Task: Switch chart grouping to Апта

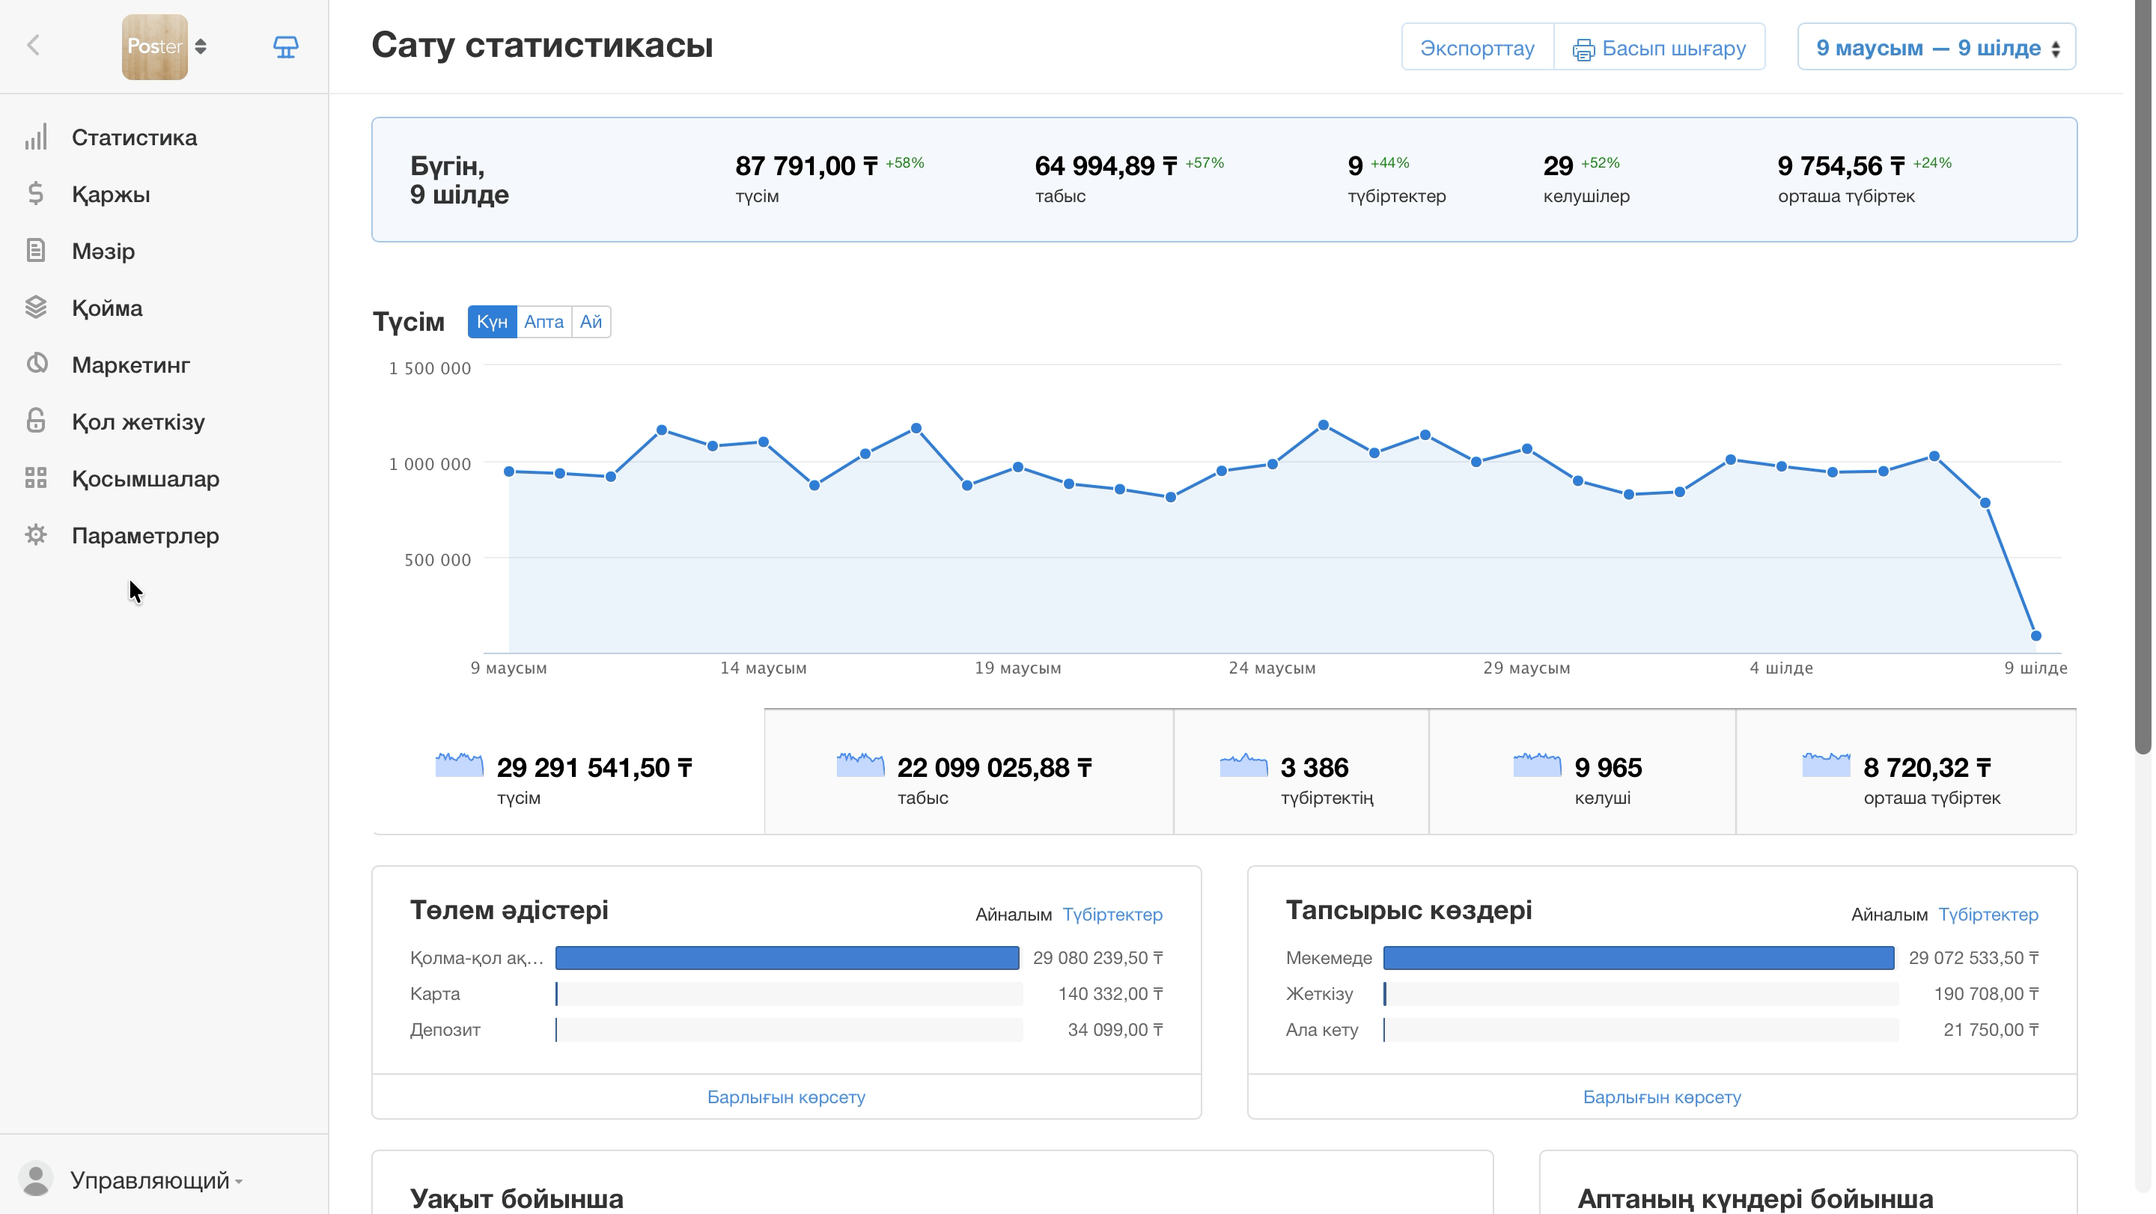Action: point(544,322)
